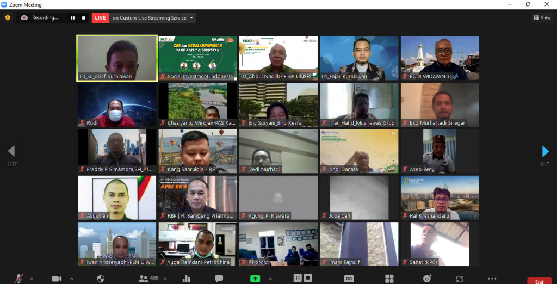The image size is (557, 284).
Task: Open the View menu at top right
Action: 542,17
